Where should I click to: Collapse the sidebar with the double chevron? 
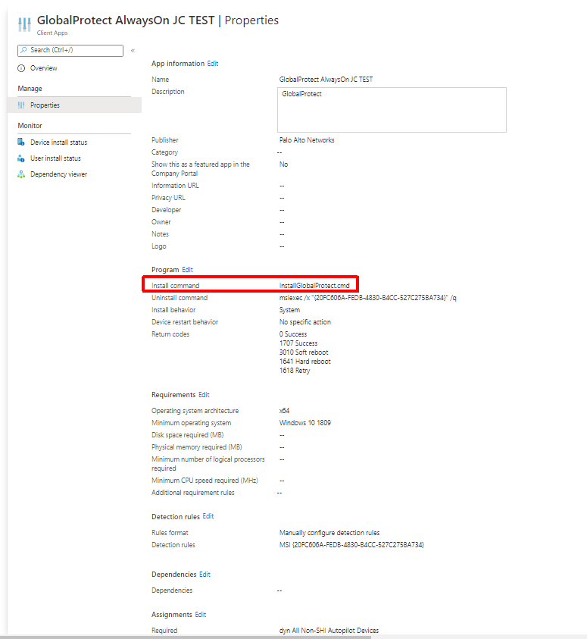coord(133,51)
